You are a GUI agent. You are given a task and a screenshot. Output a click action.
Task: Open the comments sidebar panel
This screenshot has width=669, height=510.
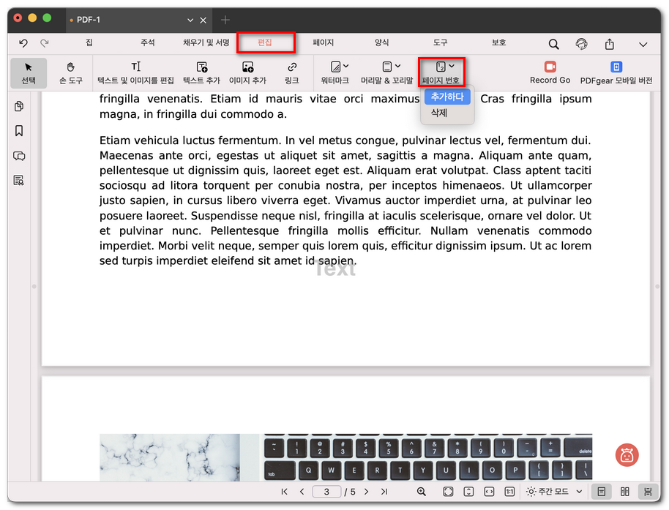pyautogui.click(x=19, y=156)
